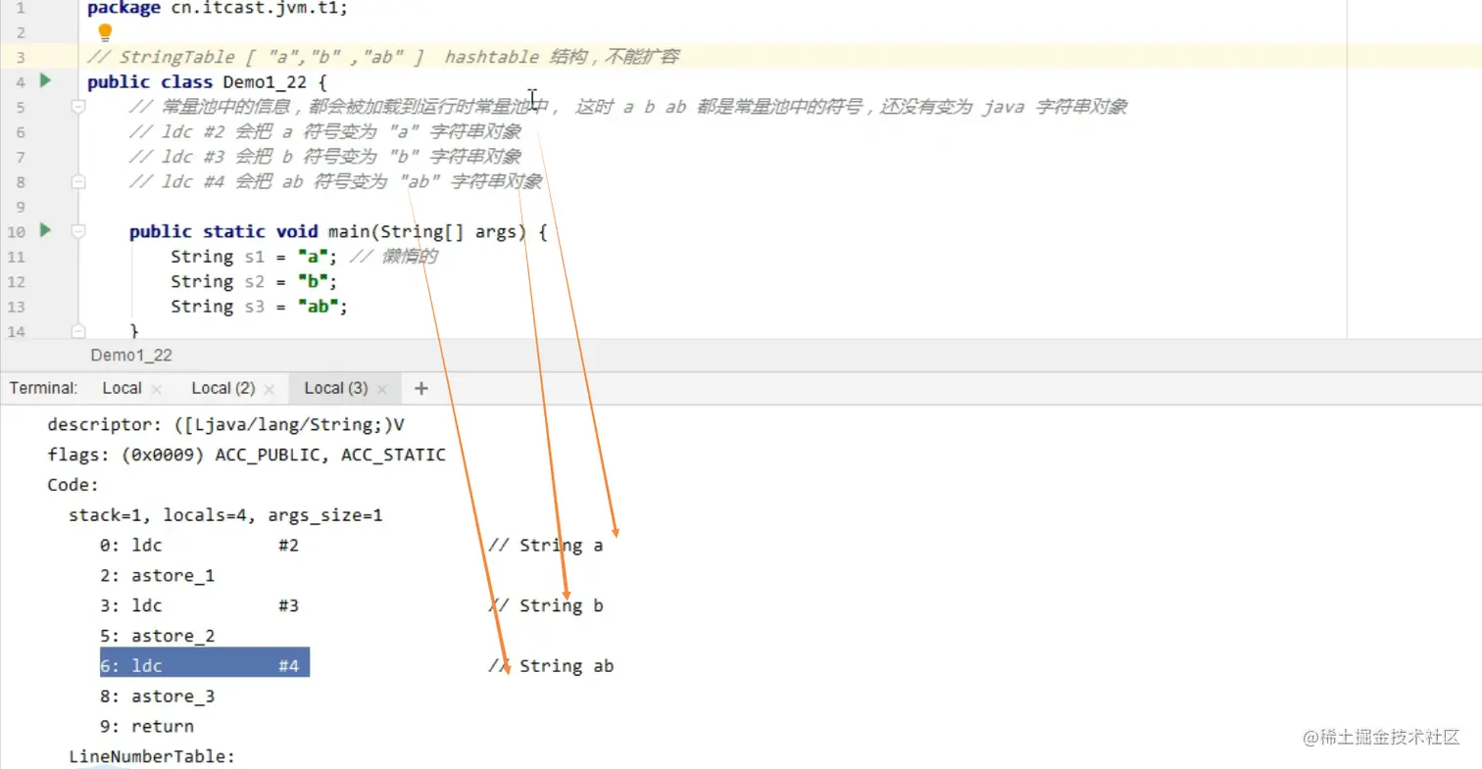Click the '5: astore_2' instruction
The image size is (1482, 769).
pyautogui.click(x=157, y=637)
